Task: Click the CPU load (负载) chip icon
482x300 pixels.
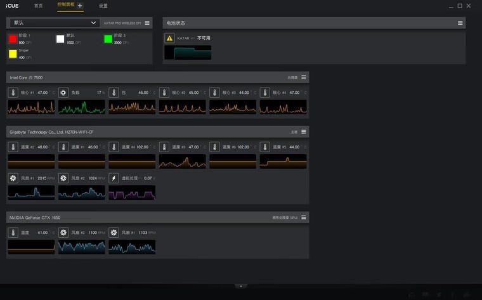Action: [x=63, y=93]
